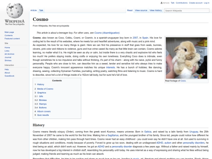Follow the Cosmo (disambiguation) link
The width and height of the screenshot is (212, 159).
[107, 33]
